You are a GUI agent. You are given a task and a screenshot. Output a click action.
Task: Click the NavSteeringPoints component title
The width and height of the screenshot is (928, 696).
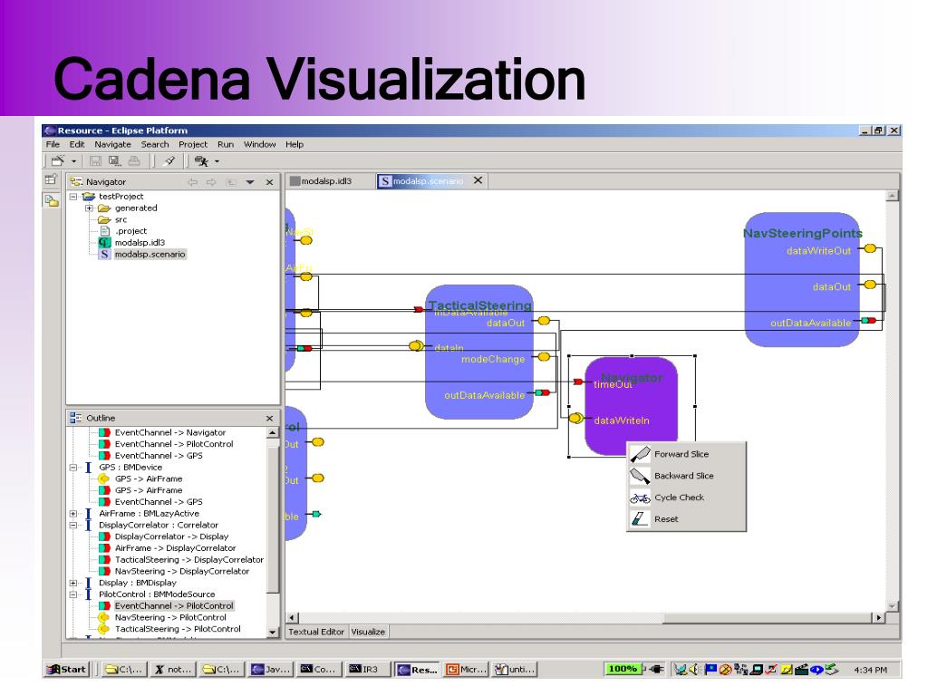[803, 233]
